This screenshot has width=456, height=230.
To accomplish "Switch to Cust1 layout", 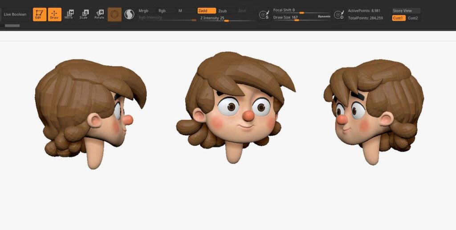I will coord(399,18).
